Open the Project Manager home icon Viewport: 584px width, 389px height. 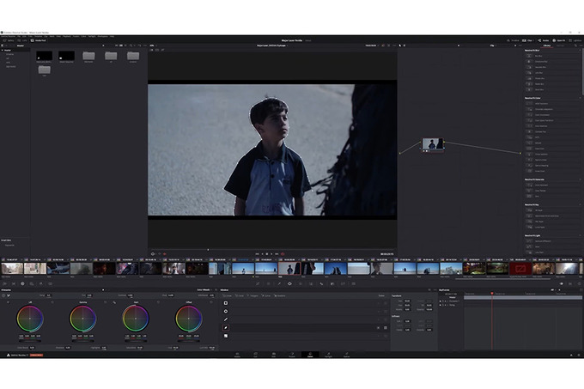coord(571,355)
